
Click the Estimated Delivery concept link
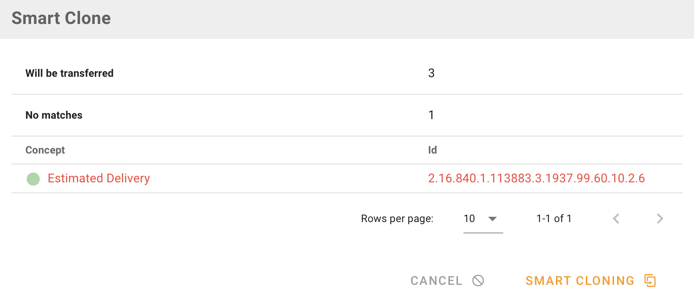[99, 178]
